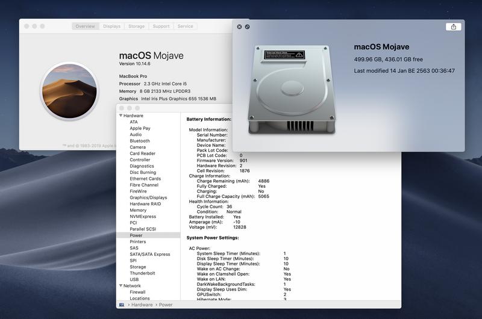This screenshot has width=482, height=319.
Task: Click the Voltage value 12828
Action: click(x=240, y=227)
